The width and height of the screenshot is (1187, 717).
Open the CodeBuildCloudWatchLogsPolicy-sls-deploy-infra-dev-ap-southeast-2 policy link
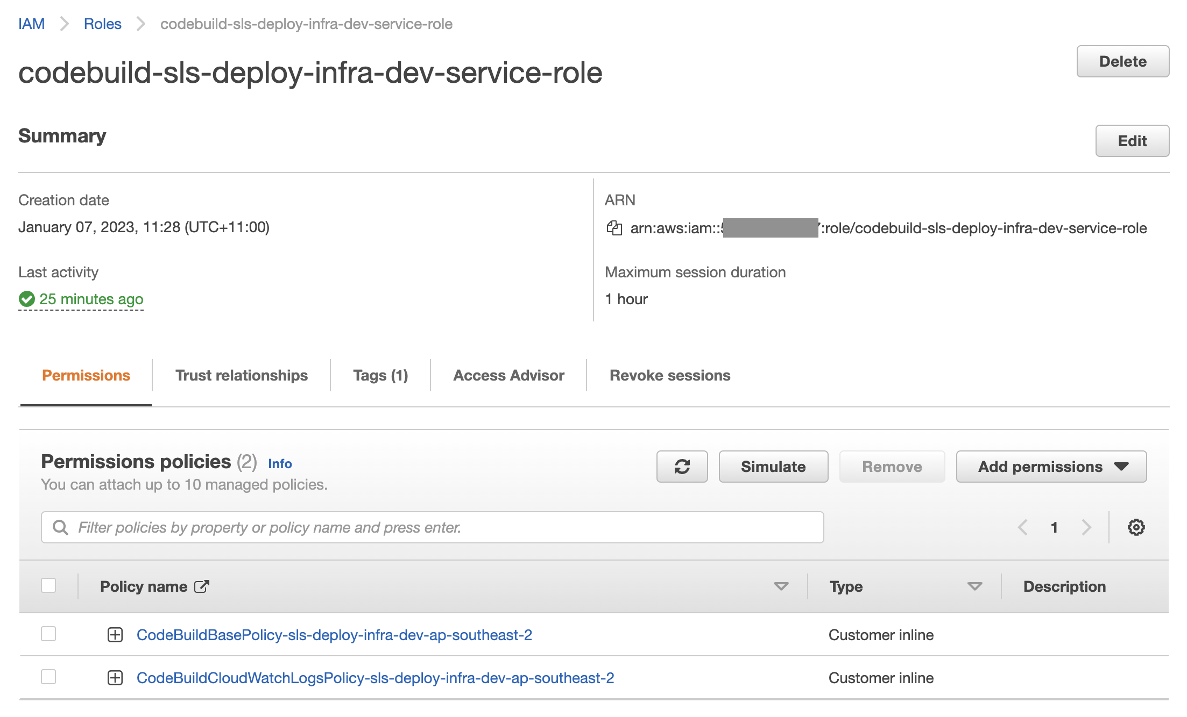pyautogui.click(x=375, y=678)
